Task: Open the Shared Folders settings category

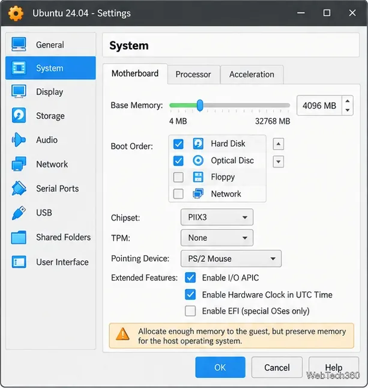Action: pyautogui.click(x=50, y=237)
